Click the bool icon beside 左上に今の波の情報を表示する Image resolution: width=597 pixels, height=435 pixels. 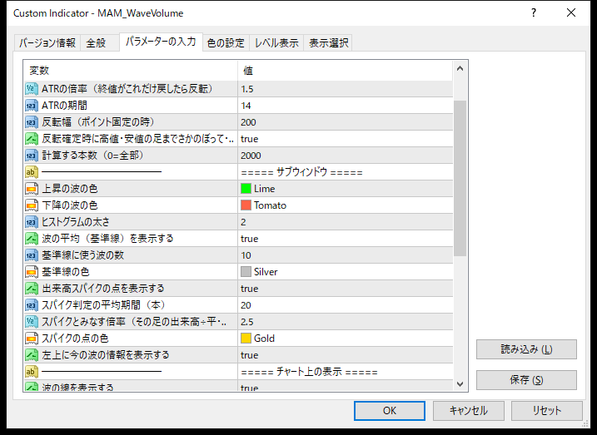[32, 355]
